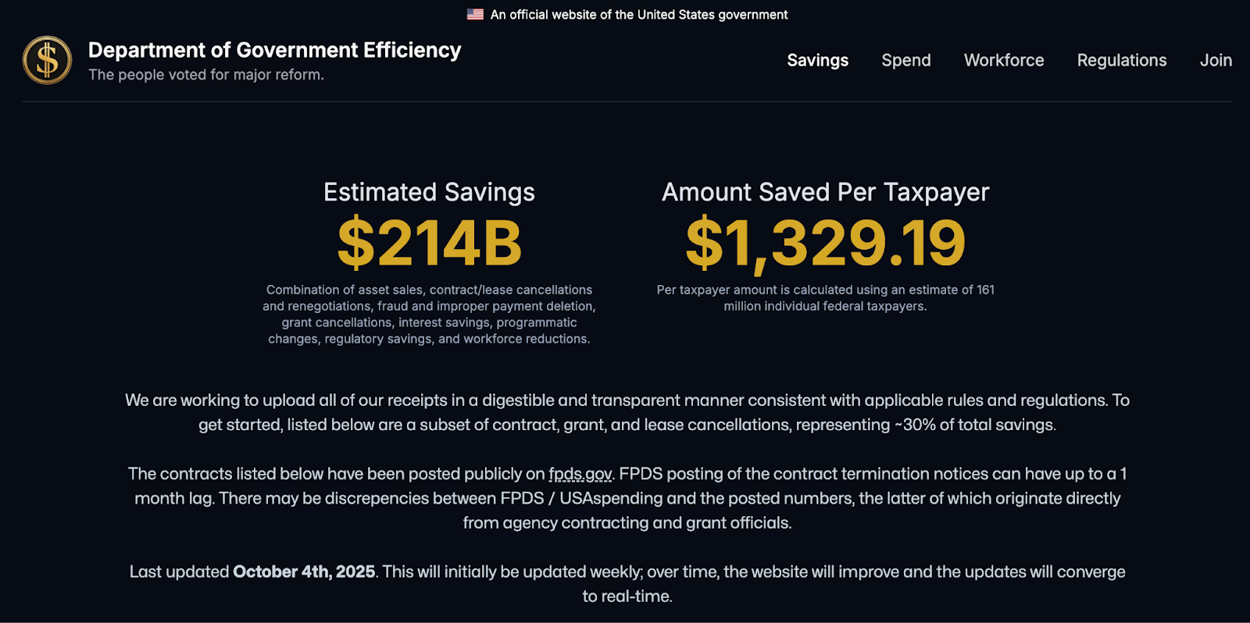Click the "people voted for major reform" tagline
This screenshot has height=623, width=1250.
[205, 75]
